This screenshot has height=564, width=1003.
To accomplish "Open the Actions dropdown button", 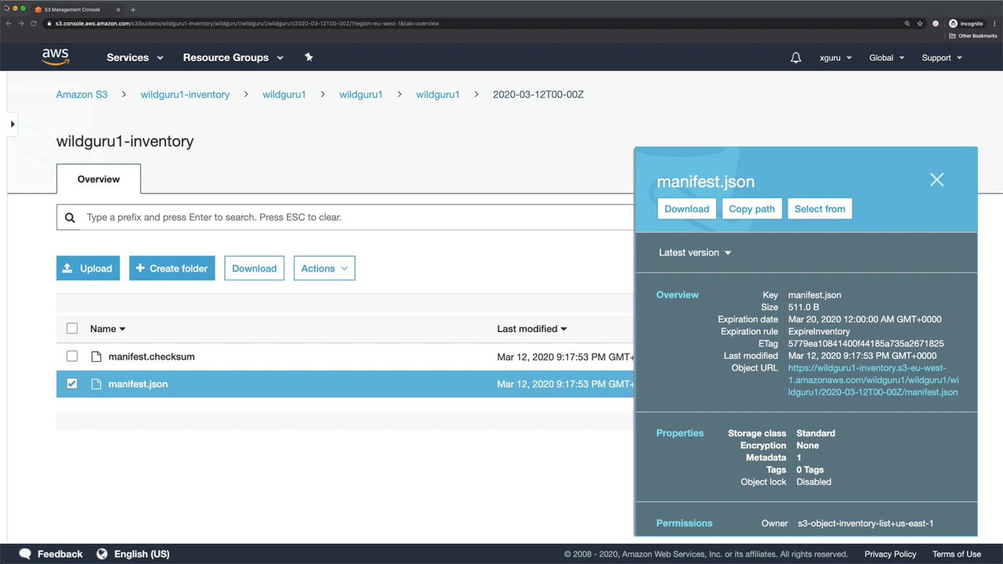I will point(324,269).
